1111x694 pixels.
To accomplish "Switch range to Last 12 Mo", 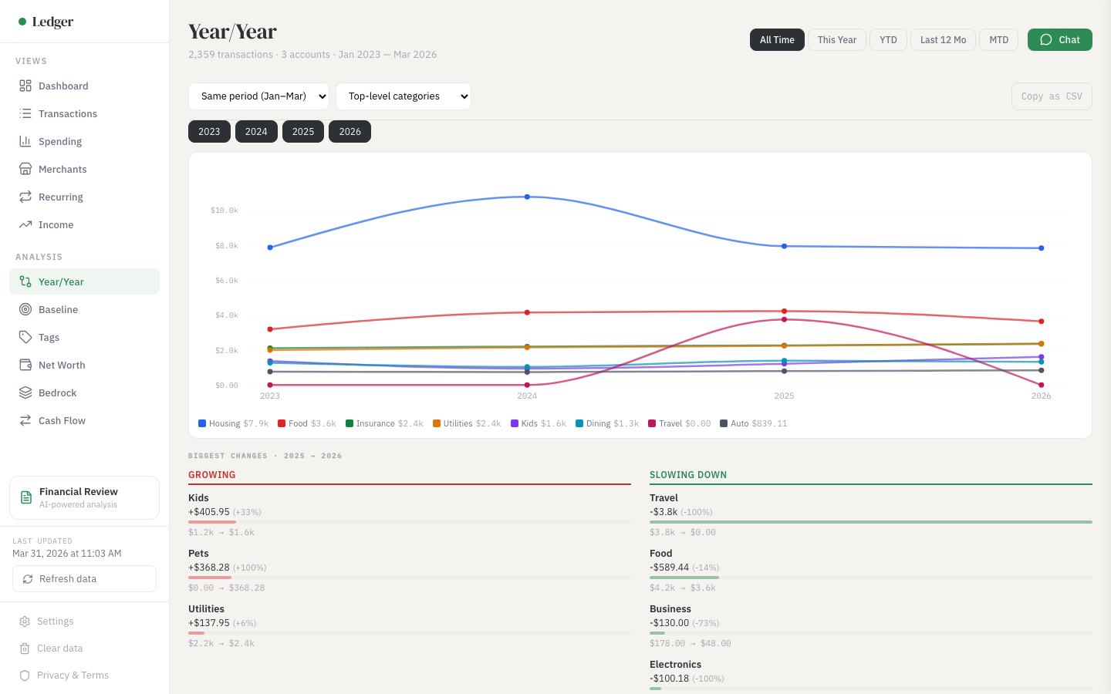I will (x=943, y=40).
